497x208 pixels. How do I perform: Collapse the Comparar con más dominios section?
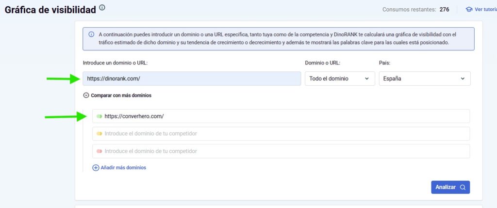click(x=117, y=96)
